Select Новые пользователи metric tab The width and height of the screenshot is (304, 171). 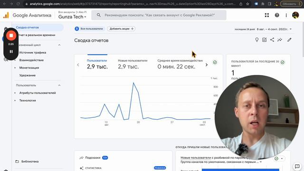[x=133, y=64]
